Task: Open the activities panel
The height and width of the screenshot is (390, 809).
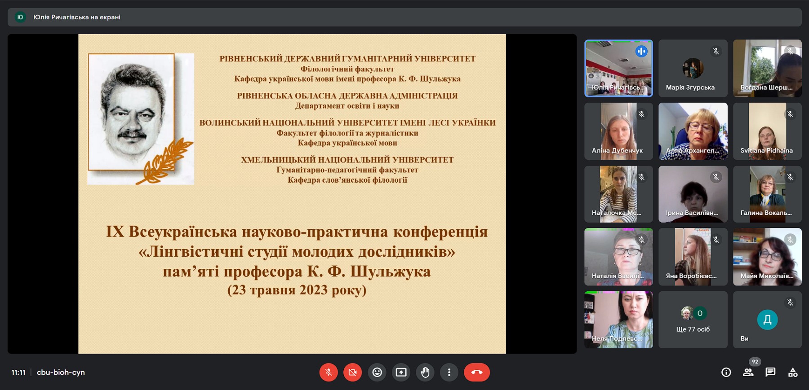Action: [x=793, y=372]
